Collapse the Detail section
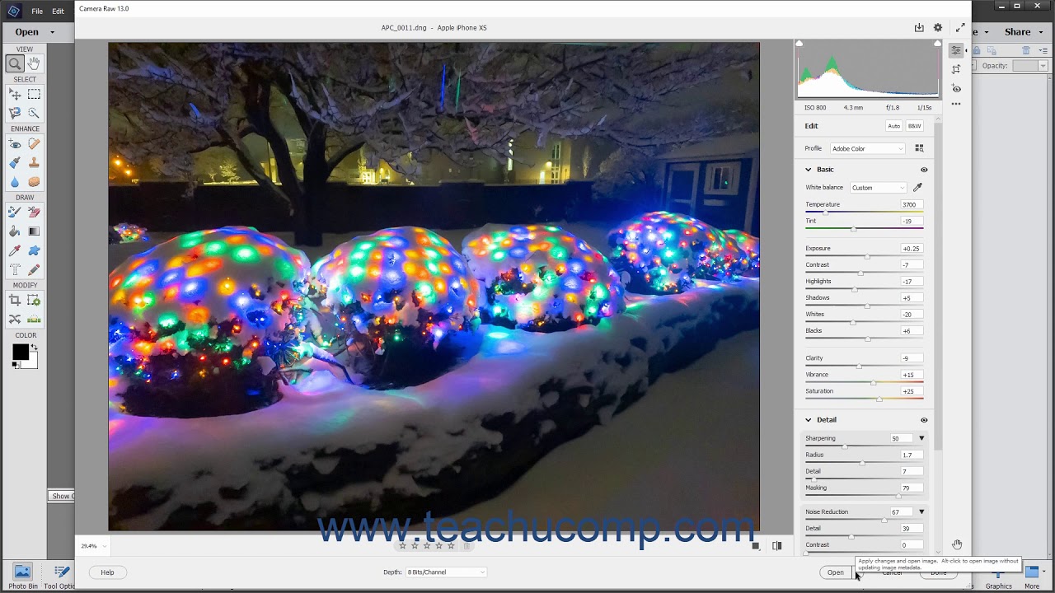Screen dimensions: 1055x593 pyautogui.click(x=809, y=420)
